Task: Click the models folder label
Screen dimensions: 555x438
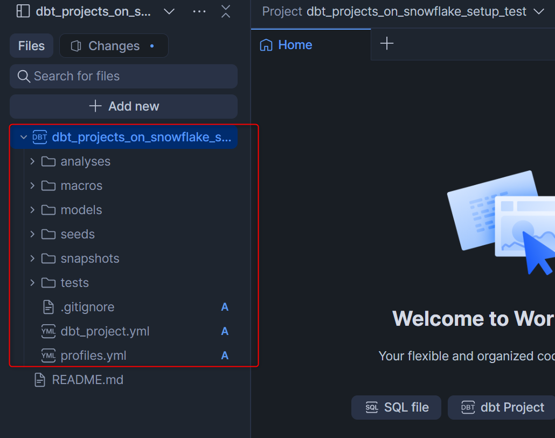Action: (x=81, y=210)
